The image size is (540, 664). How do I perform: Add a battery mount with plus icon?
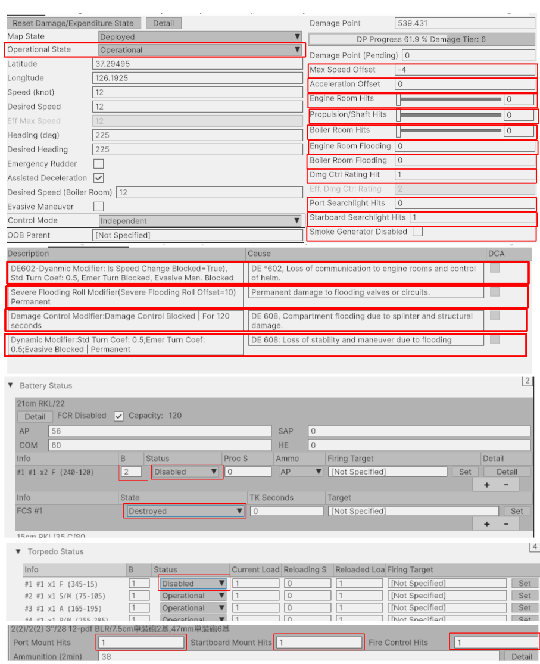pyautogui.click(x=486, y=485)
